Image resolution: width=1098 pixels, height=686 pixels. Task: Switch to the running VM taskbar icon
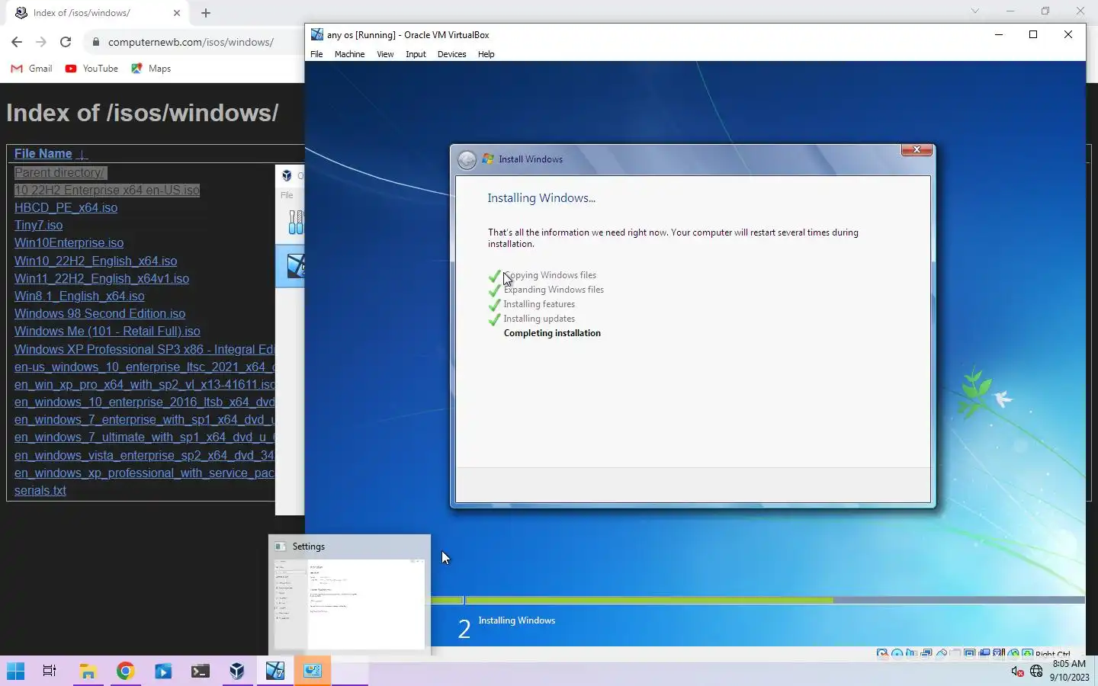pyautogui.click(x=274, y=671)
